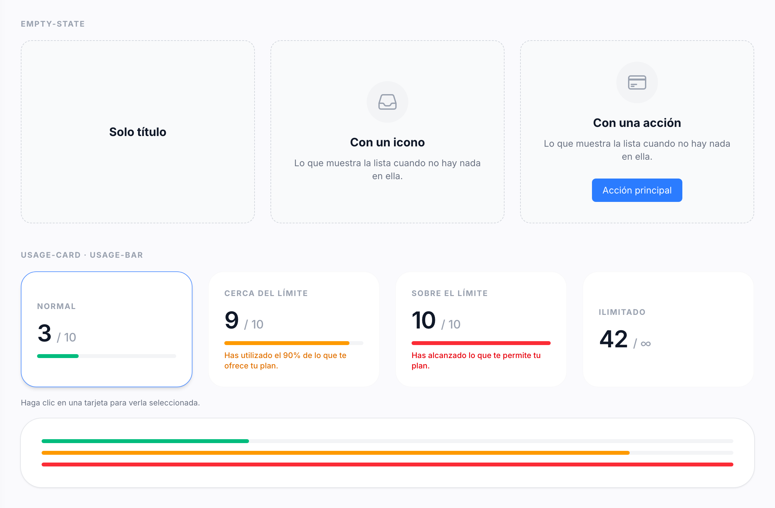
Task: Select the Cerca del límite usage card
Action: (x=294, y=329)
